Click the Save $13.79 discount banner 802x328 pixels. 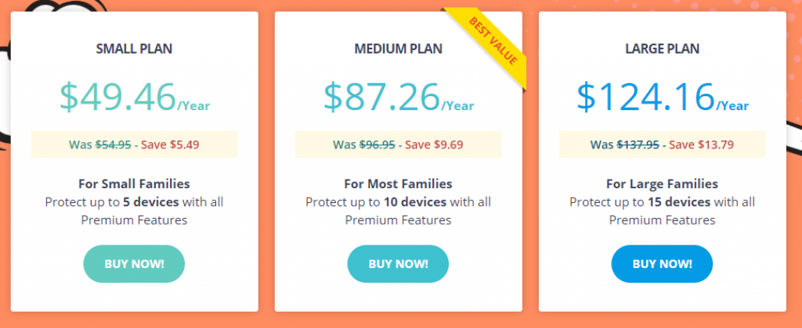663,144
